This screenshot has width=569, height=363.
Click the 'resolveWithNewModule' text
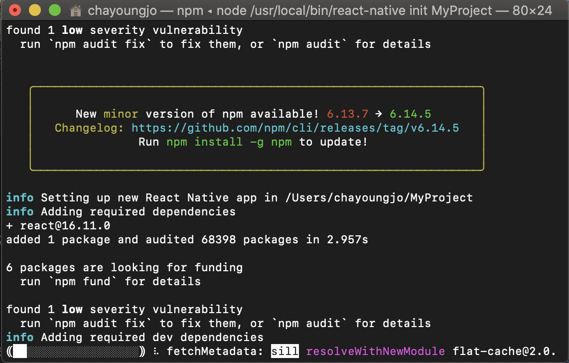pyautogui.click(x=375, y=351)
